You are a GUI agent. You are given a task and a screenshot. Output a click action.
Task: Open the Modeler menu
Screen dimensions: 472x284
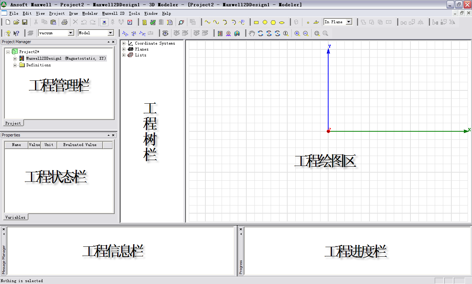pos(90,14)
